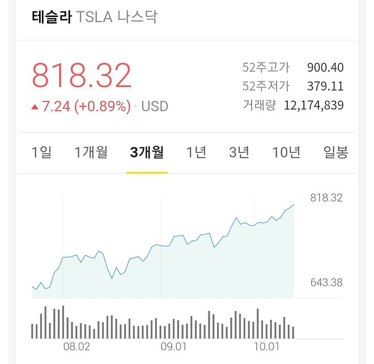The width and height of the screenshot is (374, 364).
Task: Click the 643.38 low price axis label
Action: 326,282
